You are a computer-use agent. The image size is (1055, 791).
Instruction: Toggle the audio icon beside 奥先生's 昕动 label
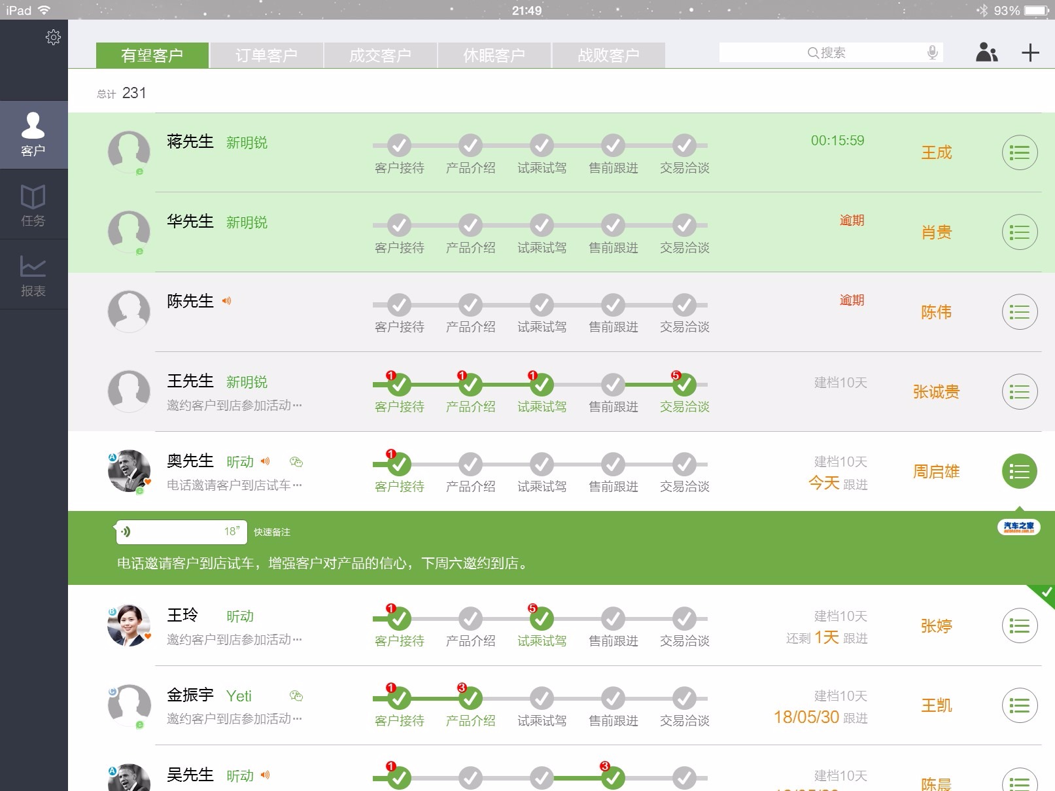coord(264,461)
